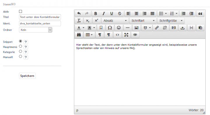
Task: Insert or edit a link
Action: [157, 28]
